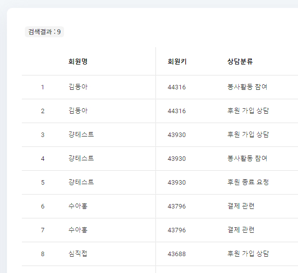The image size is (298, 273).
Task: Open member 강테스트 in row 5
Action: coord(81,183)
